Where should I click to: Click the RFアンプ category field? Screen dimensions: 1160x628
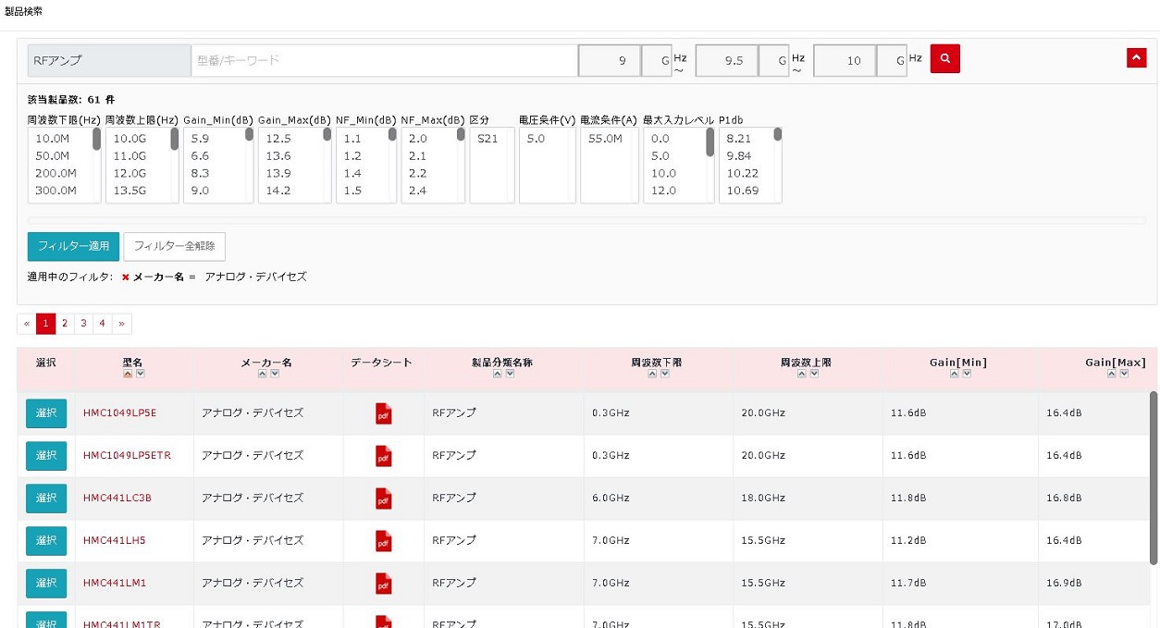click(x=109, y=60)
